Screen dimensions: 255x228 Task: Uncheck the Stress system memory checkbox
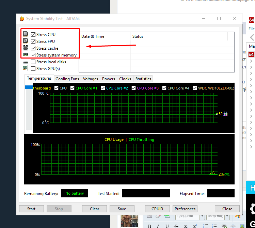pyautogui.click(x=33, y=55)
